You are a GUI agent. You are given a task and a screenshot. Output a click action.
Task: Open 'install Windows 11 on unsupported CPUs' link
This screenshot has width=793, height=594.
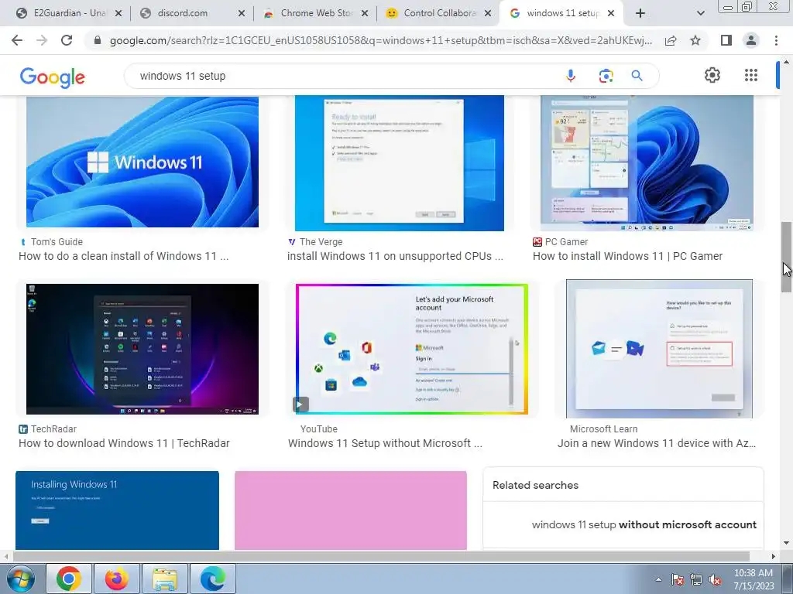click(x=395, y=256)
